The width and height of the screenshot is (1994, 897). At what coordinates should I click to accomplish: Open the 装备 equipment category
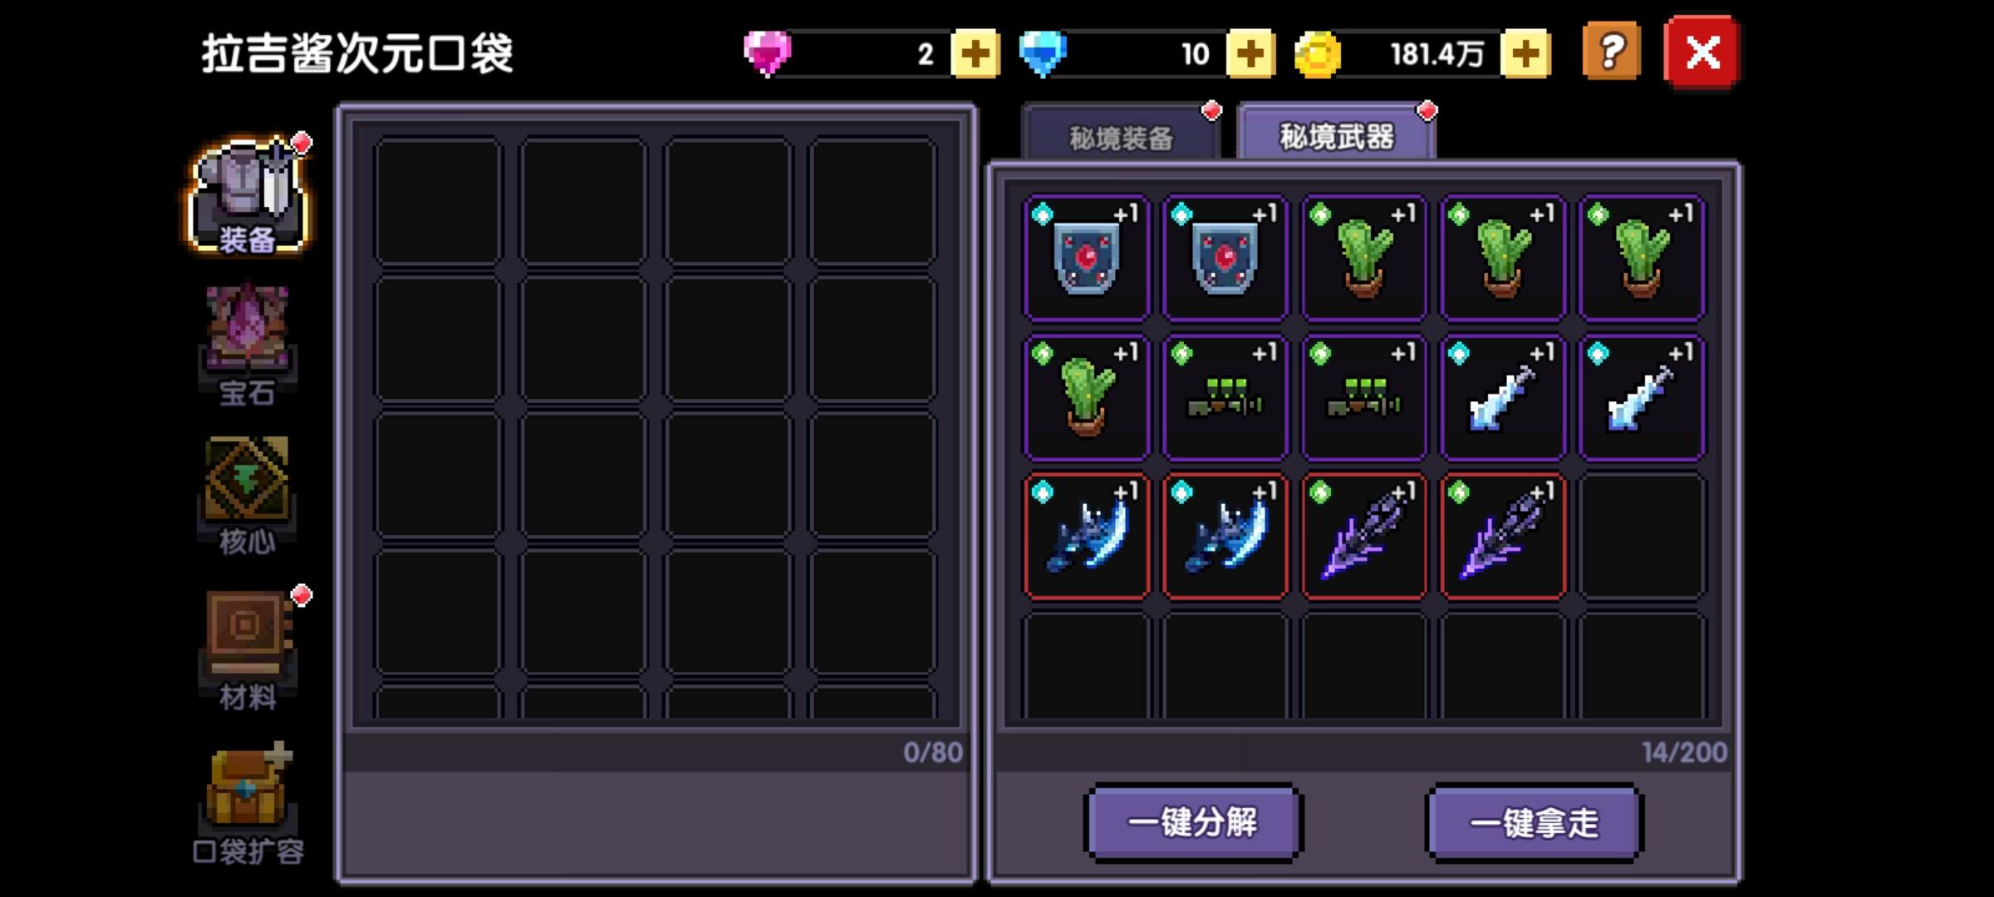coord(248,197)
